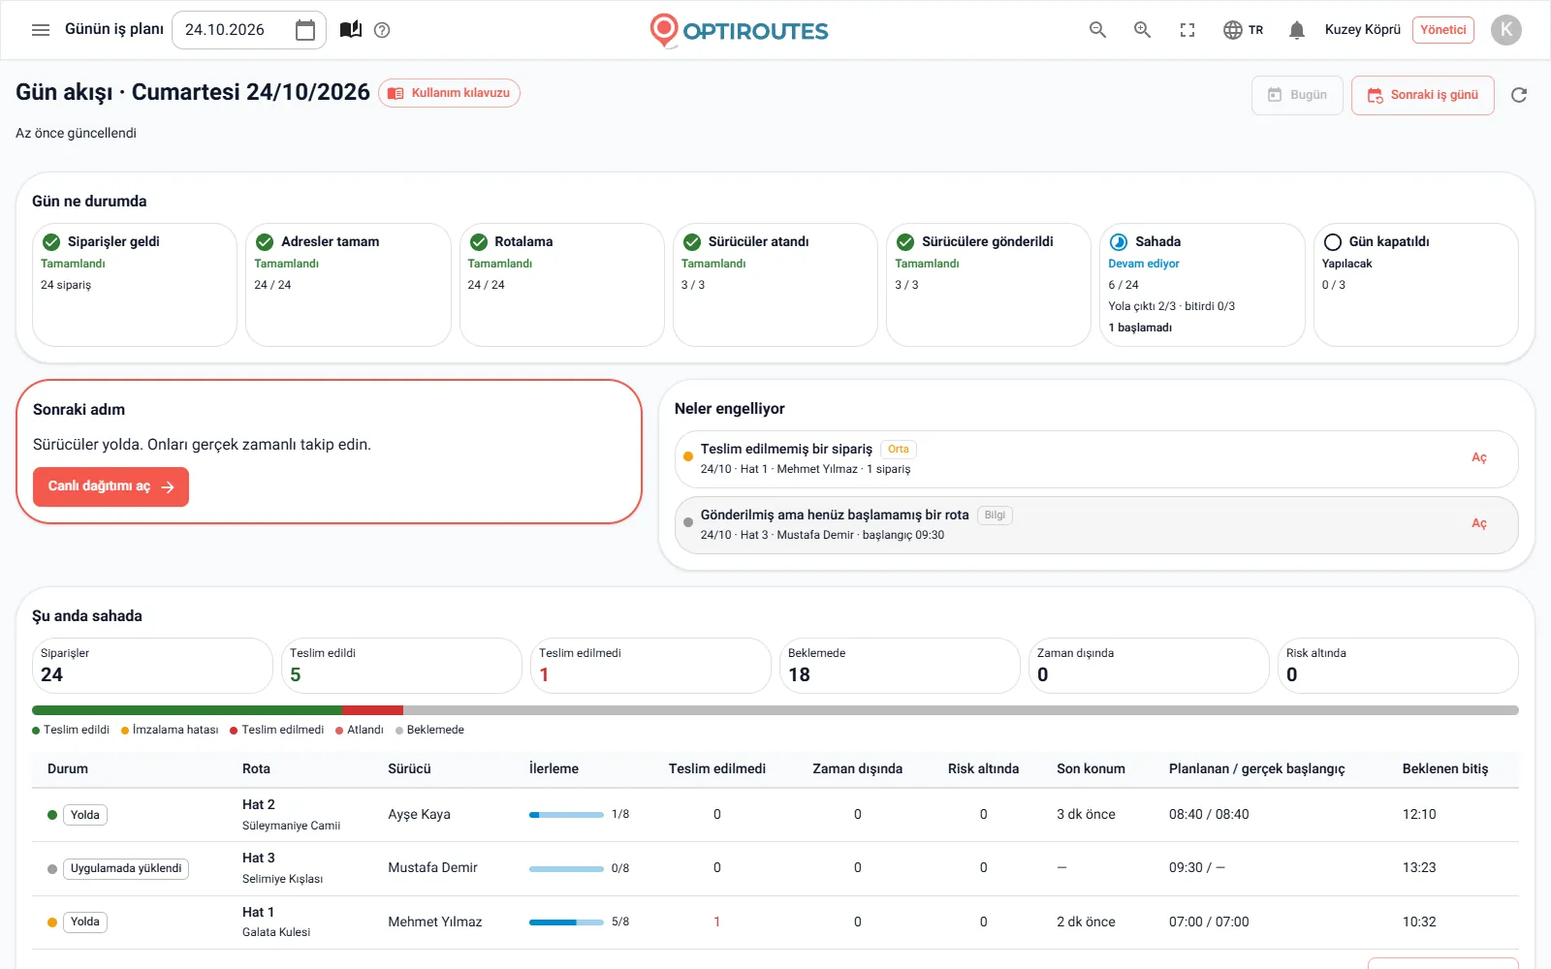
Task: Click the open-book icon beside the date field
Action: [351, 30]
